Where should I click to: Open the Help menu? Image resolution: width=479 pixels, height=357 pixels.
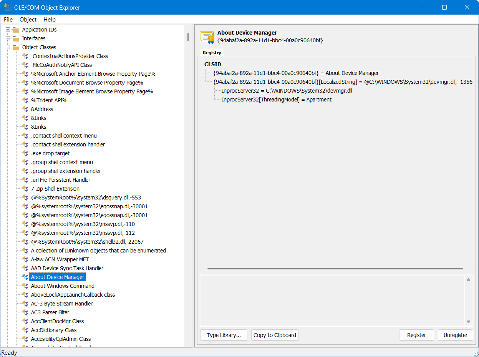[x=50, y=20]
